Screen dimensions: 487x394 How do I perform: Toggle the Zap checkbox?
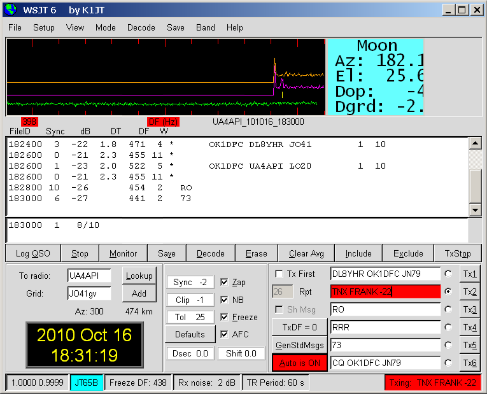[x=224, y=282]
